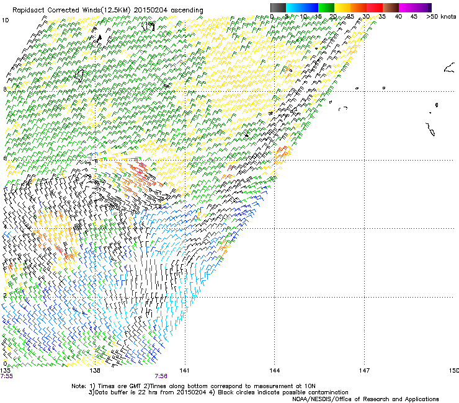Image resolution: width=459 pixels, height=403 pixels.
Task: Click the gray 0-5 knots color swatch
Action: [278, 7]
